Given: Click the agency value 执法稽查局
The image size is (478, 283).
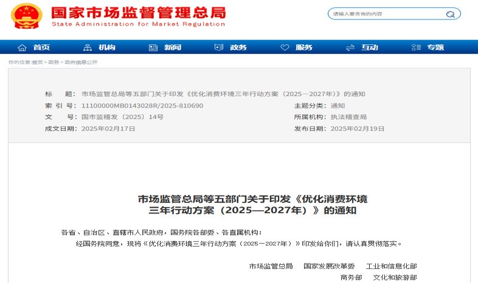Looking at the screenshot, I should (348, 117).
